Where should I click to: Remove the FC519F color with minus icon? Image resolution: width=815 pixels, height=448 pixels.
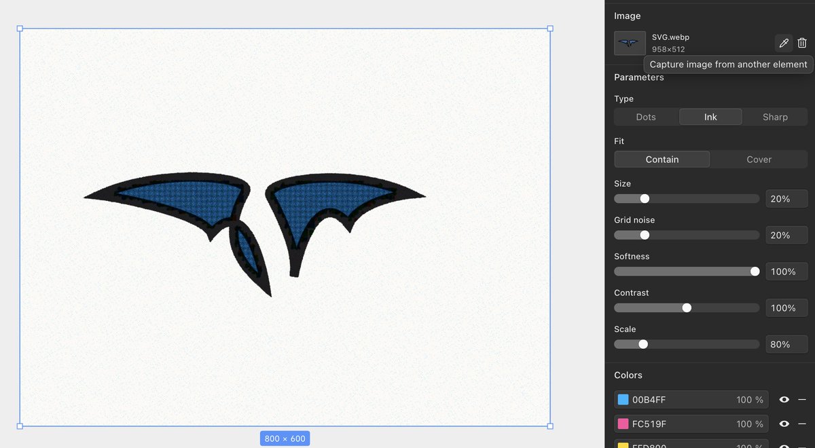(802, 424)
